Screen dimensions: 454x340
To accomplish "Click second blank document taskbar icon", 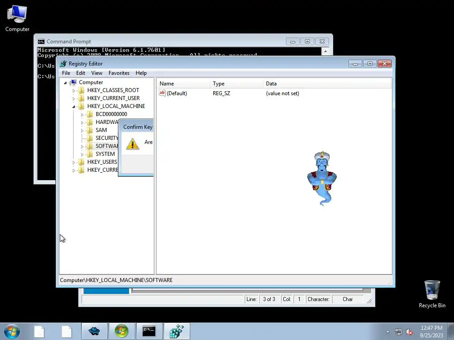I will [x=67, y=332].
